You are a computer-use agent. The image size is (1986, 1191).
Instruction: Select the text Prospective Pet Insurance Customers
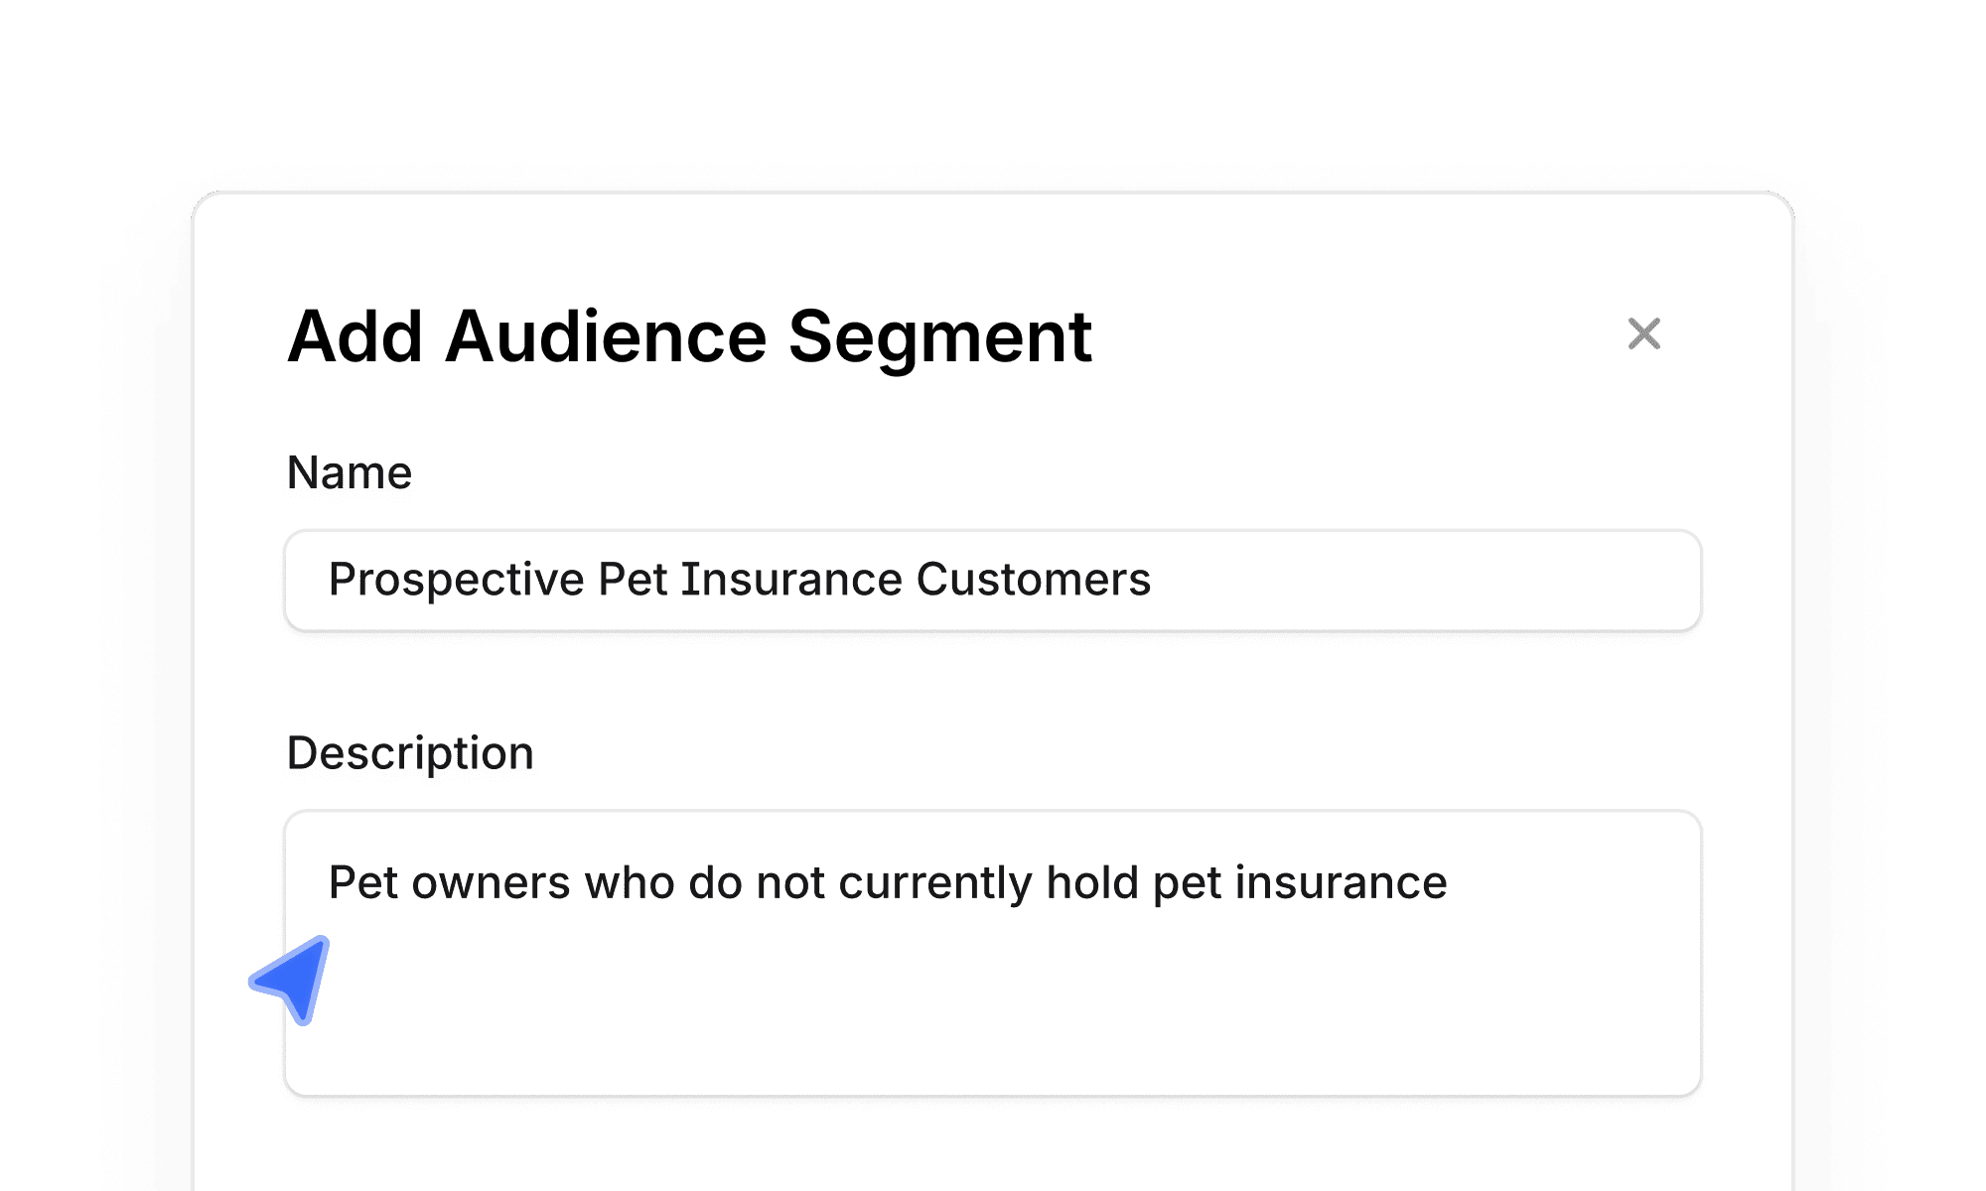[x=741, y=580]
